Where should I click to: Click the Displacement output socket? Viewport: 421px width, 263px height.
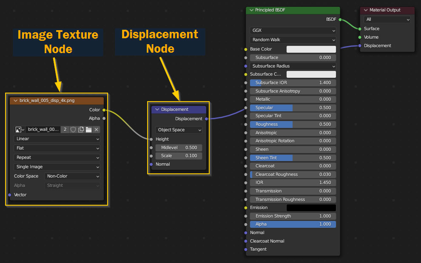coord(207,119)
